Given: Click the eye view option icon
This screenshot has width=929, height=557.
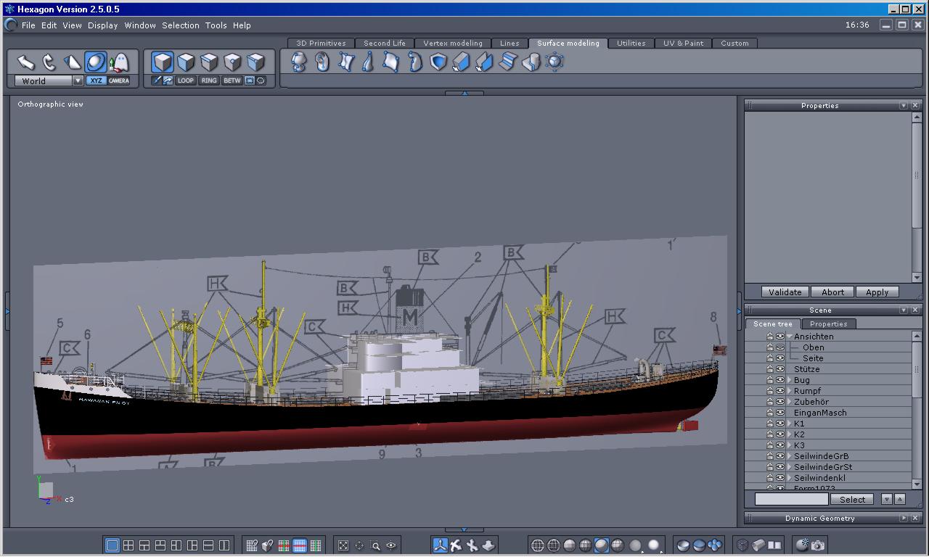Looking at the screenshot, I should tap(391, 545).
